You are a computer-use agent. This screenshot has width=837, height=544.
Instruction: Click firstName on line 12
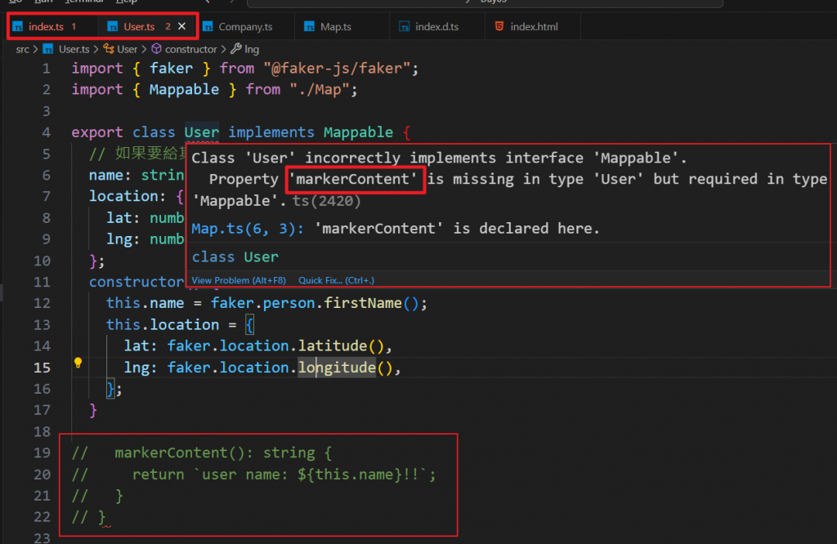(363, 303)
